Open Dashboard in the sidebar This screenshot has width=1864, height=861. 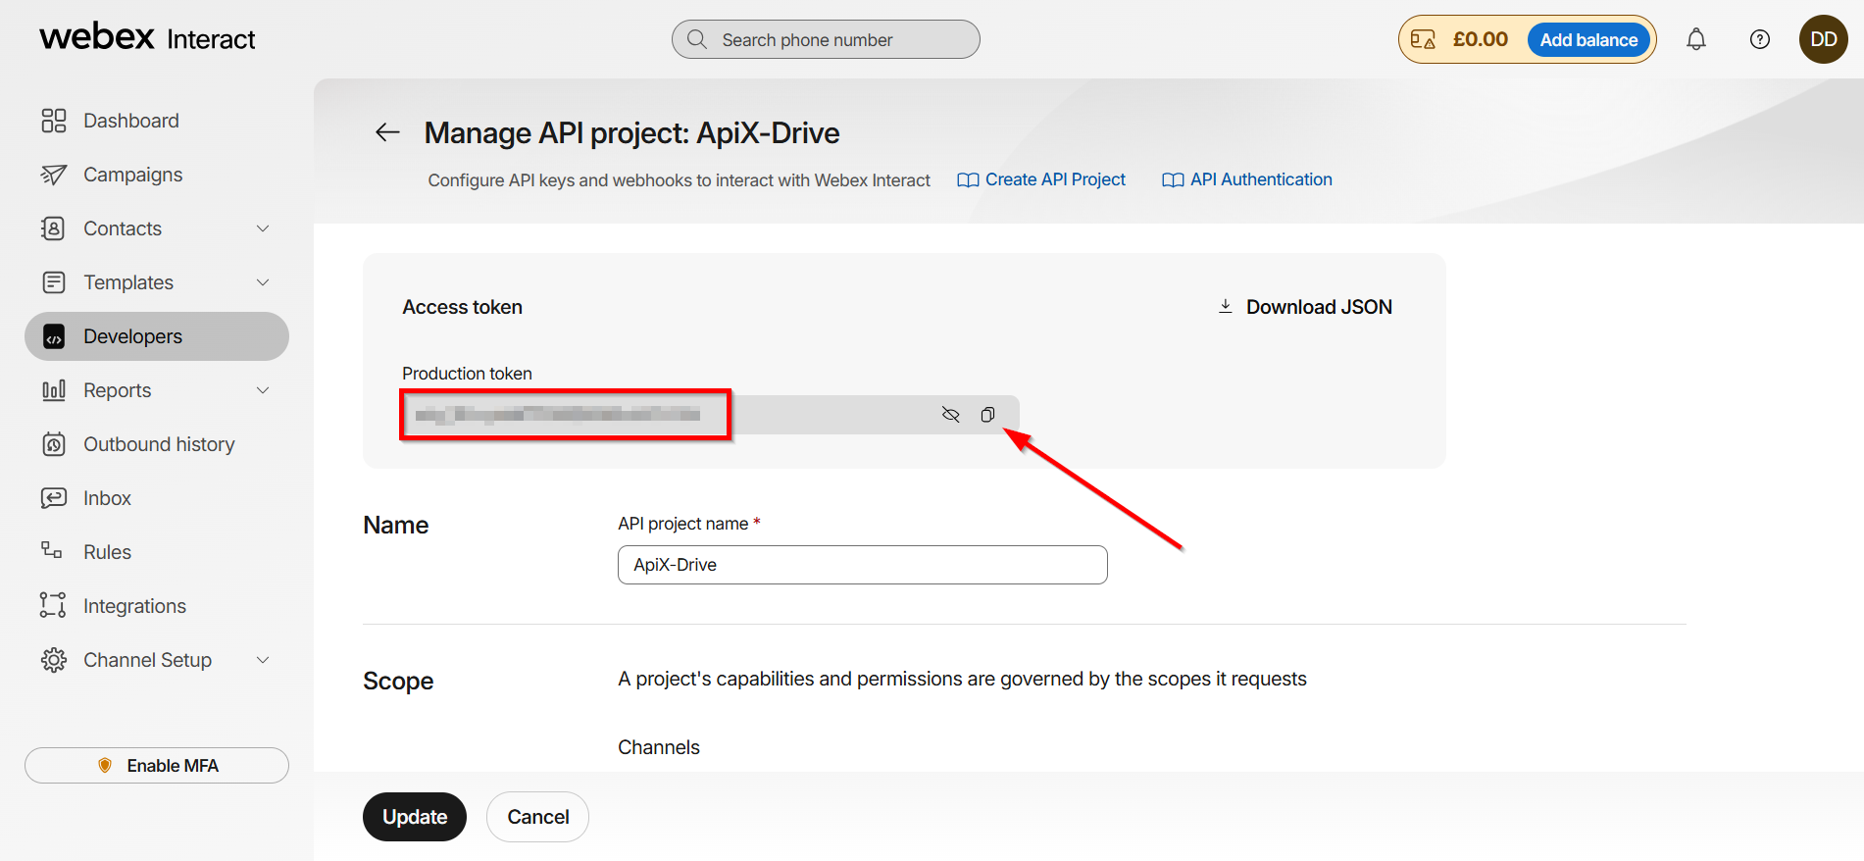[x=157, y=121]
